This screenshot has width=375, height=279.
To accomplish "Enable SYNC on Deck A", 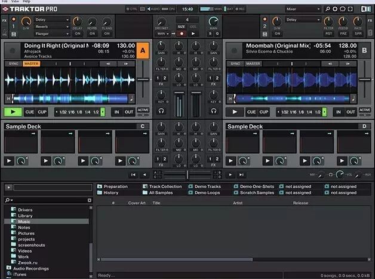I will (x=14, y=64).
